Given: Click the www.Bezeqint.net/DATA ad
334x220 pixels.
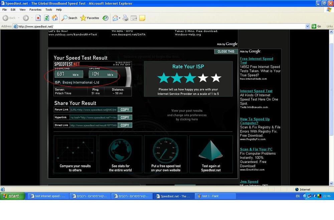Looking at the screenshot, I should click(x=129, y=34).
